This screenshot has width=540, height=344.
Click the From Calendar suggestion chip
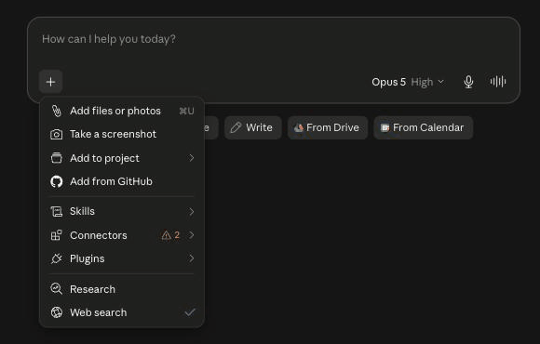click(424, 127)
